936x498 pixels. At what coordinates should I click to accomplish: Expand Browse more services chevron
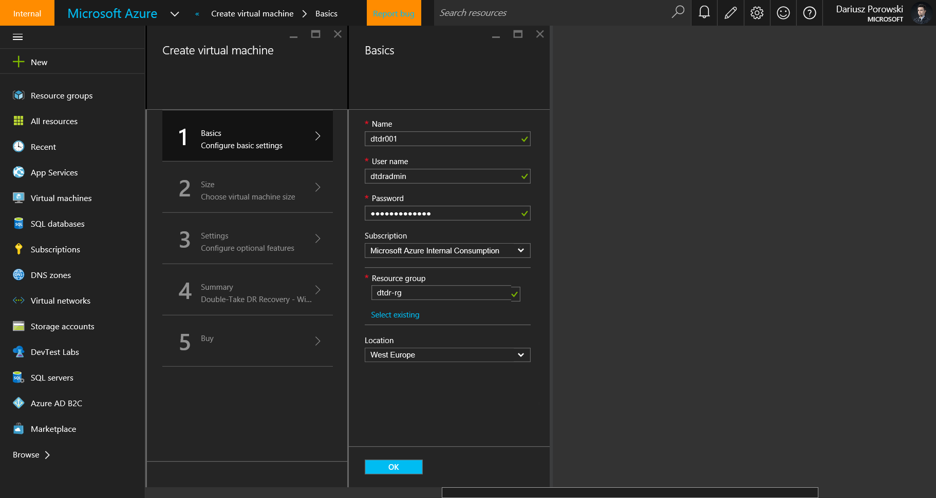pos(47,455)
